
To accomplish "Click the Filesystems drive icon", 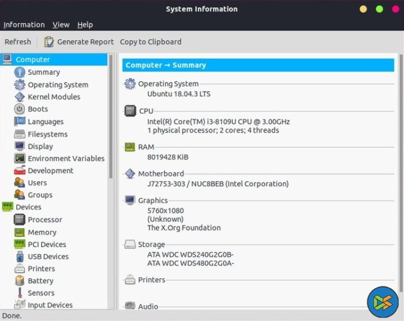I will (x=20, y=134).
